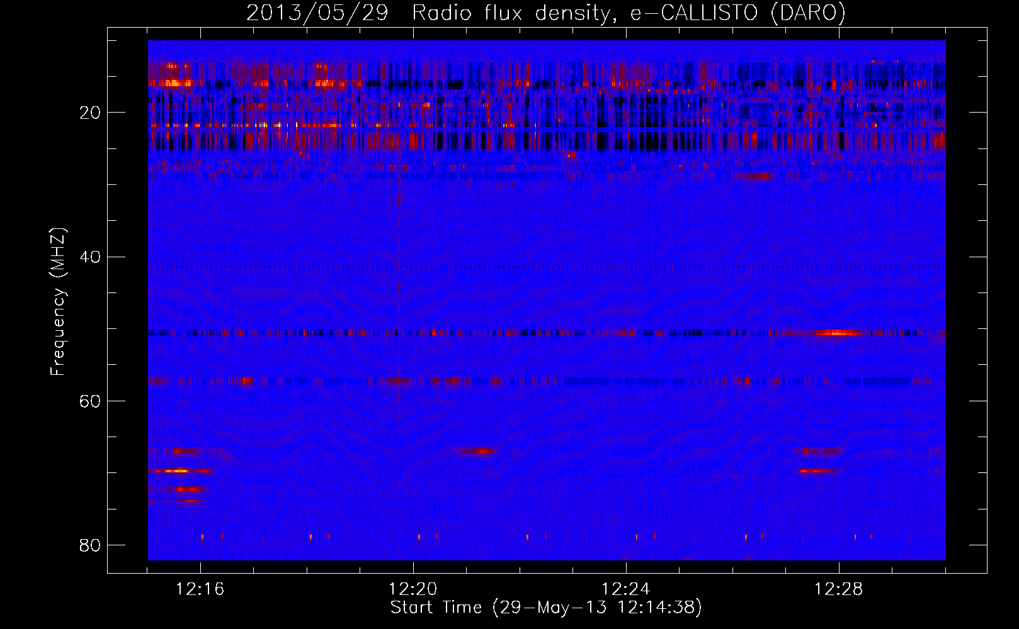The image size is (1019, 629).
Task: Click the bright burst near 50 MHz at 12:28
Action: (x=836, y=333)
